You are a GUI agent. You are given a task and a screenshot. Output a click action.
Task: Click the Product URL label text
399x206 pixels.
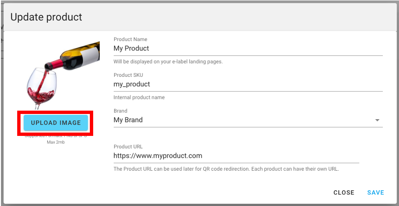click(128, 146)
